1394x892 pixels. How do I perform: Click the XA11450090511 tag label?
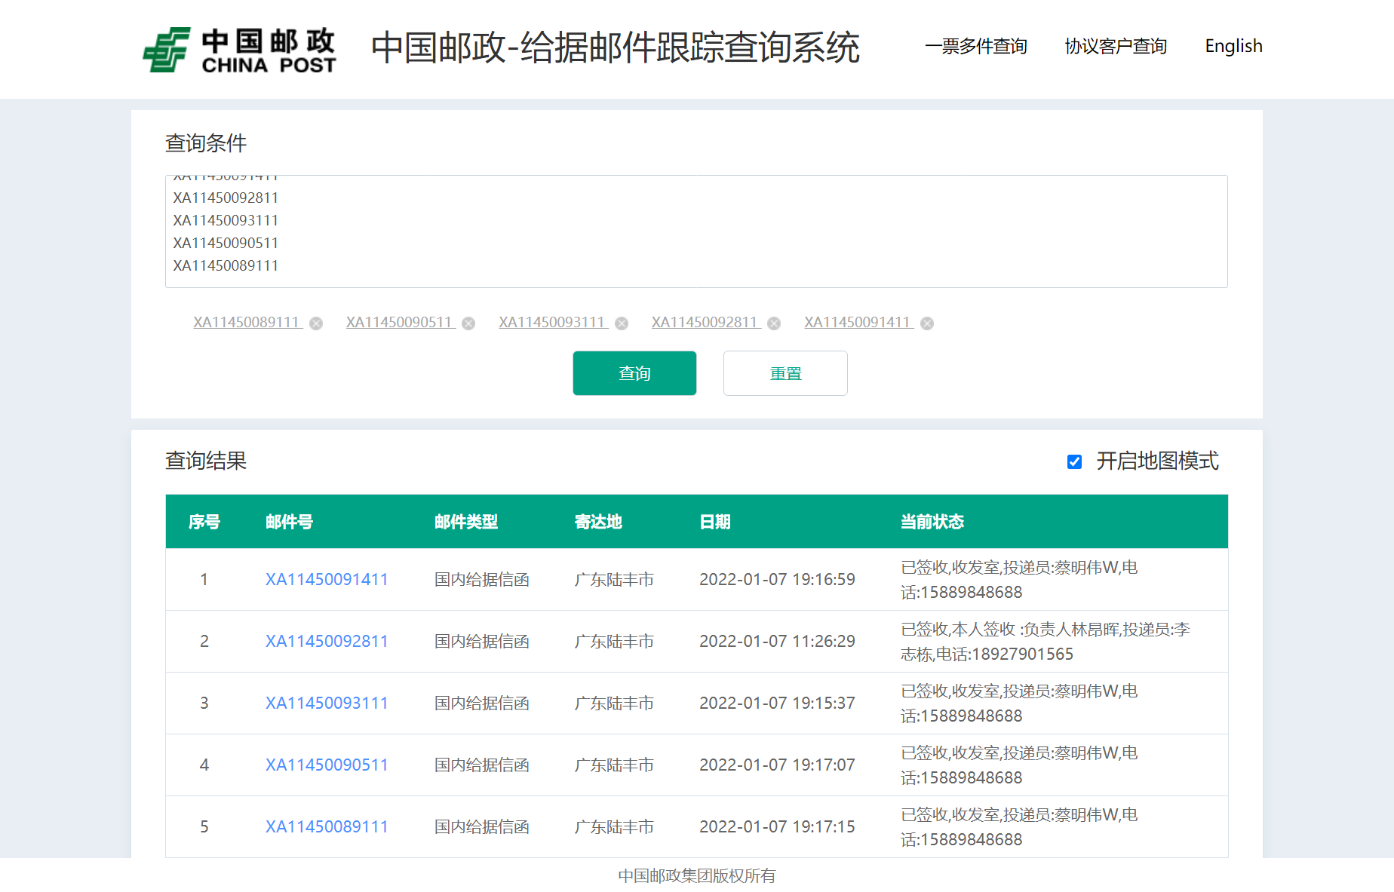[400, 322]
